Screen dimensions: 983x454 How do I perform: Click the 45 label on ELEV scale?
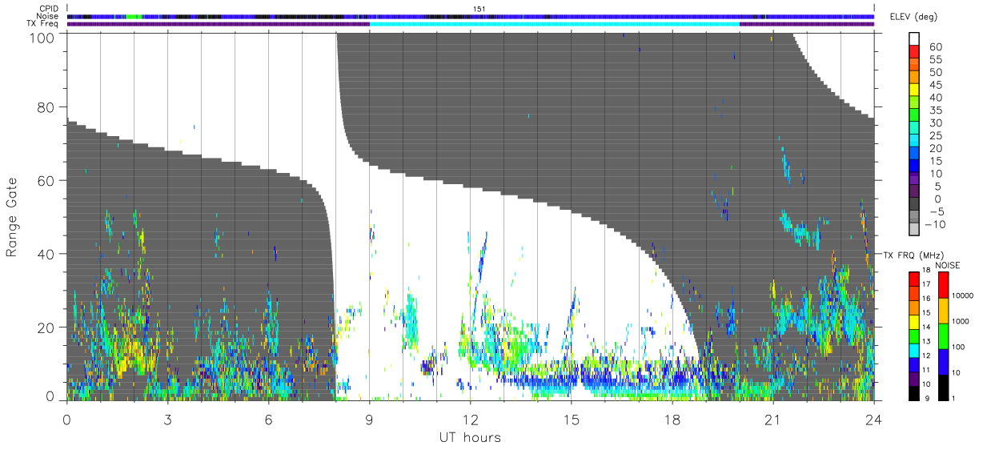click(x=934, y=86)
